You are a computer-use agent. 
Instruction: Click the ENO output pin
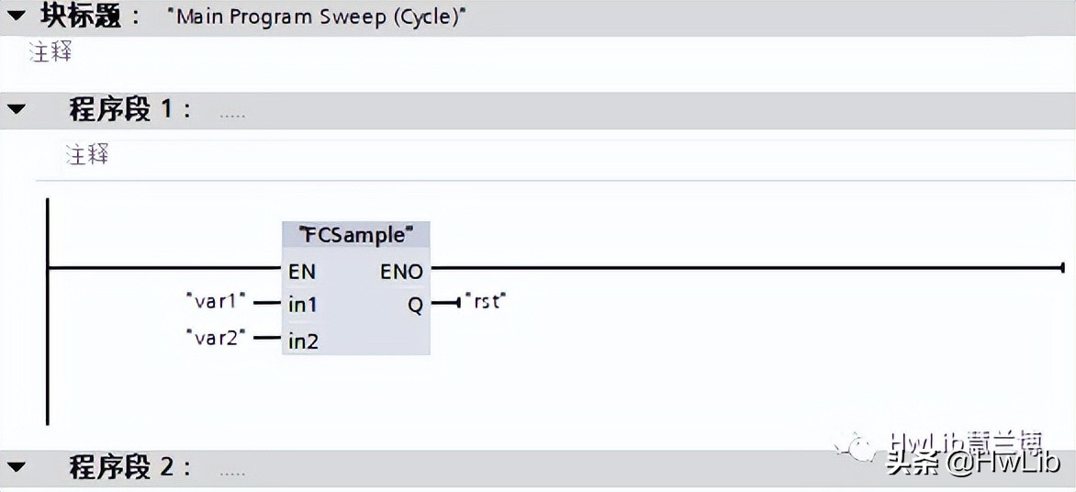pyautogui.click(x=401, y=272)
